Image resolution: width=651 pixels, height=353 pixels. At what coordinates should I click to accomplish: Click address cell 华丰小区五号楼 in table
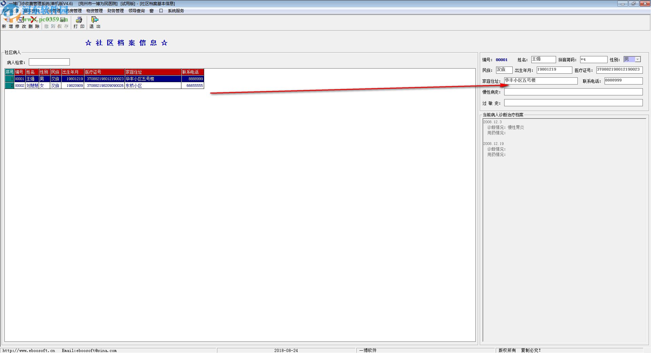click(153, 79)
